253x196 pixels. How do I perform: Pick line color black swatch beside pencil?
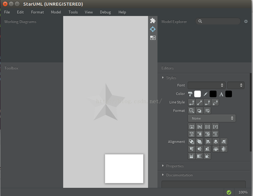coord(213,94)
